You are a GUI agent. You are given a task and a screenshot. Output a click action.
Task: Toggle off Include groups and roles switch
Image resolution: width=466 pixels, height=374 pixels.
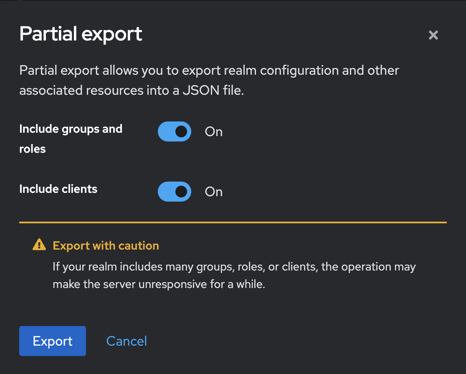coord(175,131)
